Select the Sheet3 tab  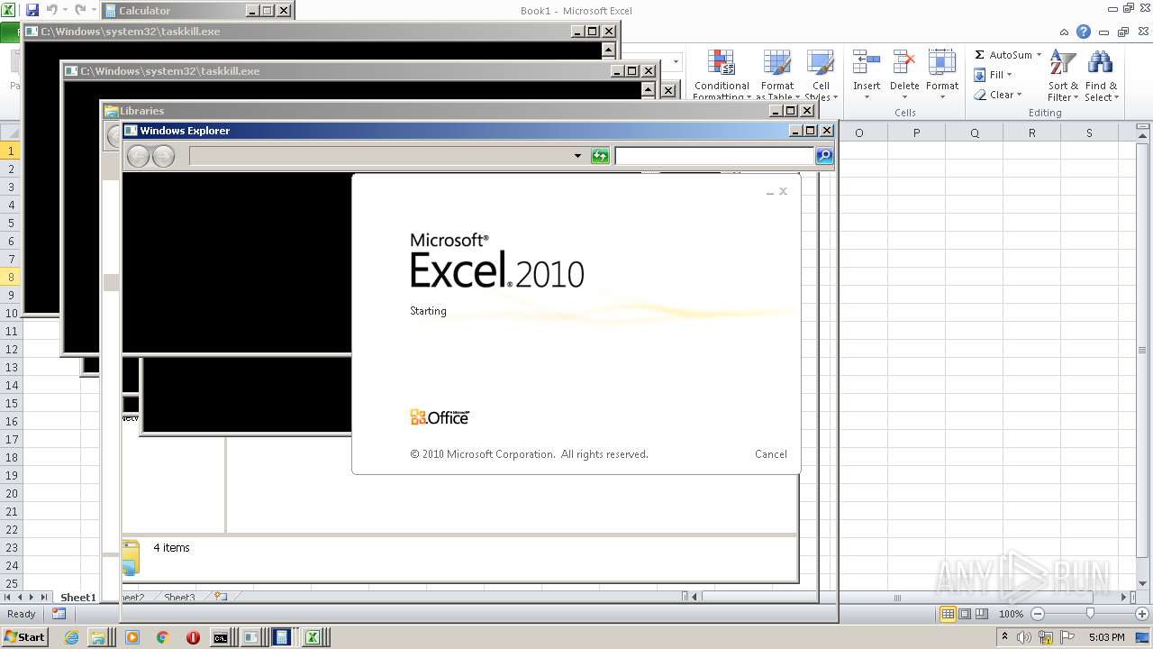(x=179, y=597)
